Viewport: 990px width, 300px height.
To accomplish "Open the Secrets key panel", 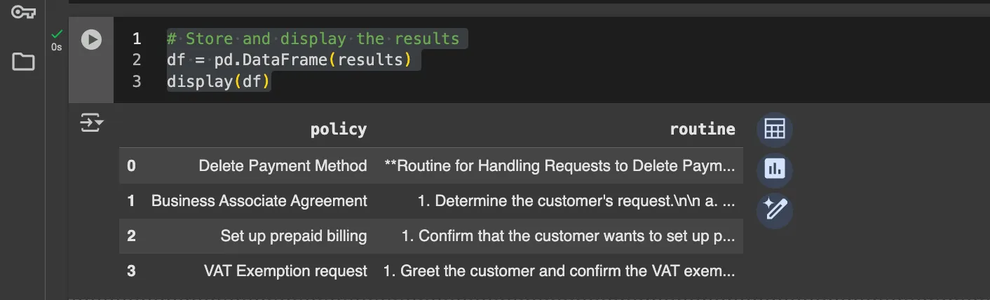I will 23,12.
